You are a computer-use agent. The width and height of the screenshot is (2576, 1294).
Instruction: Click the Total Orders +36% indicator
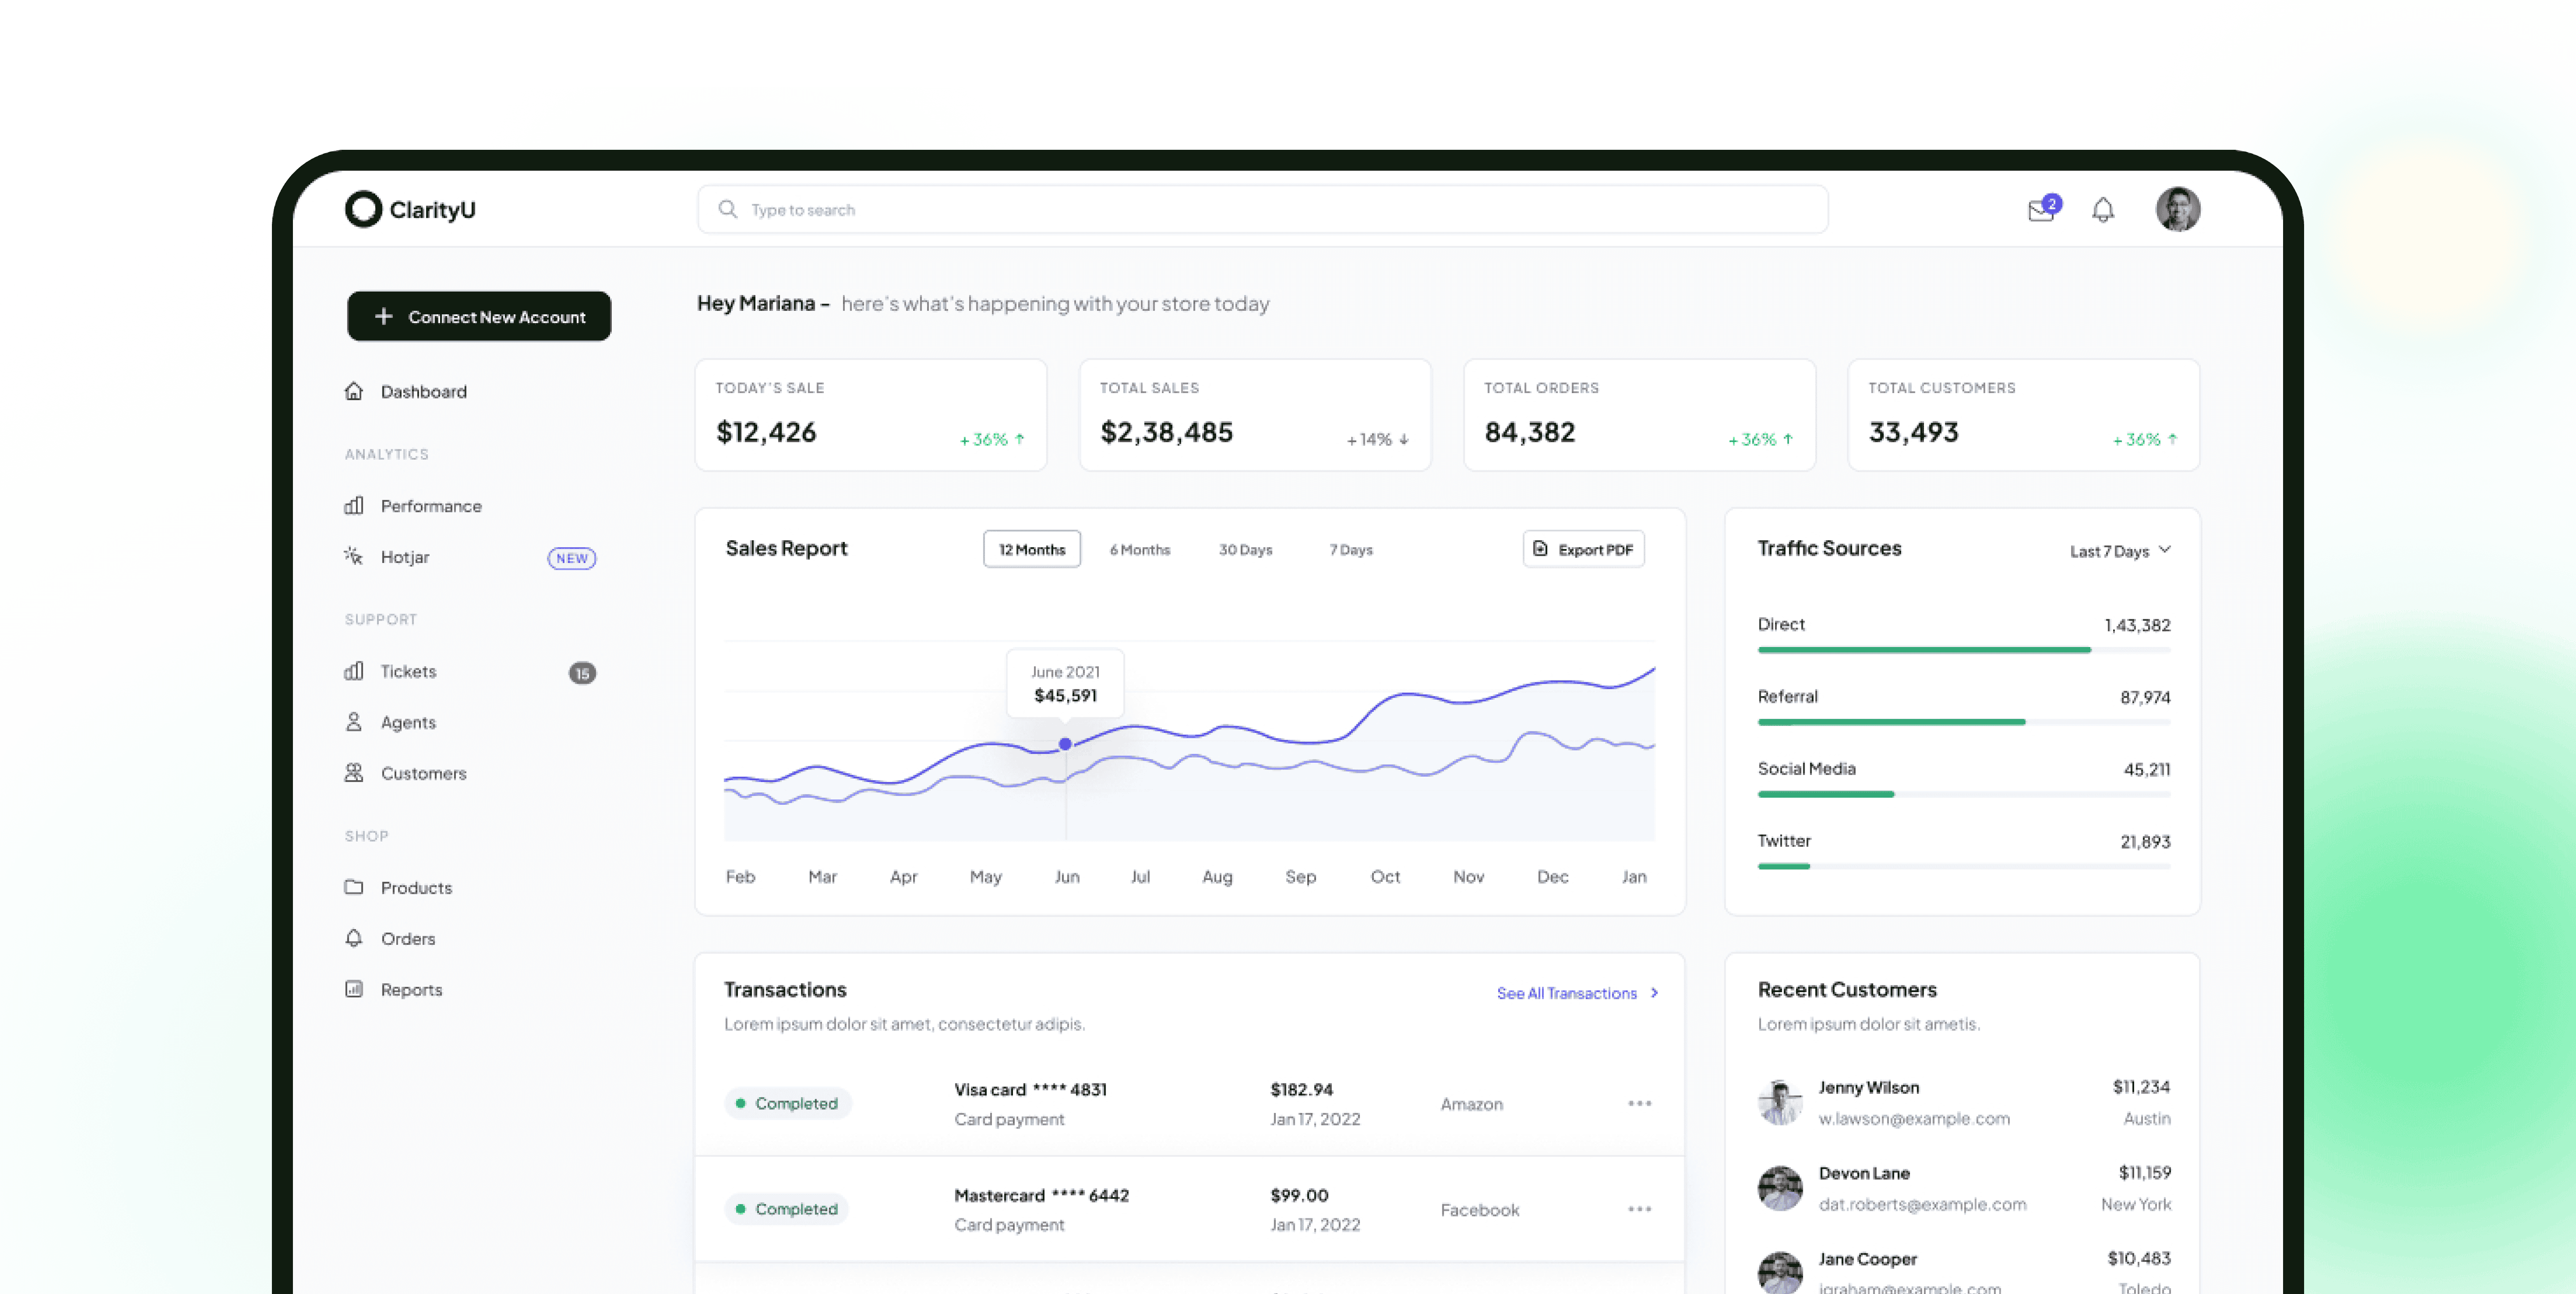[1761, 440]
